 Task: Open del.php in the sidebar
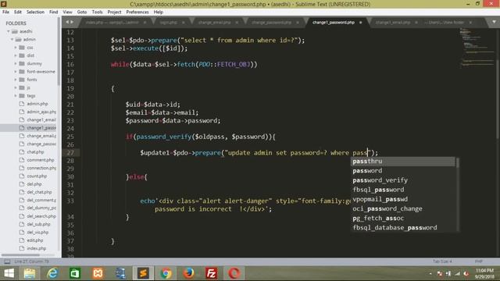(x=34, y=184)
